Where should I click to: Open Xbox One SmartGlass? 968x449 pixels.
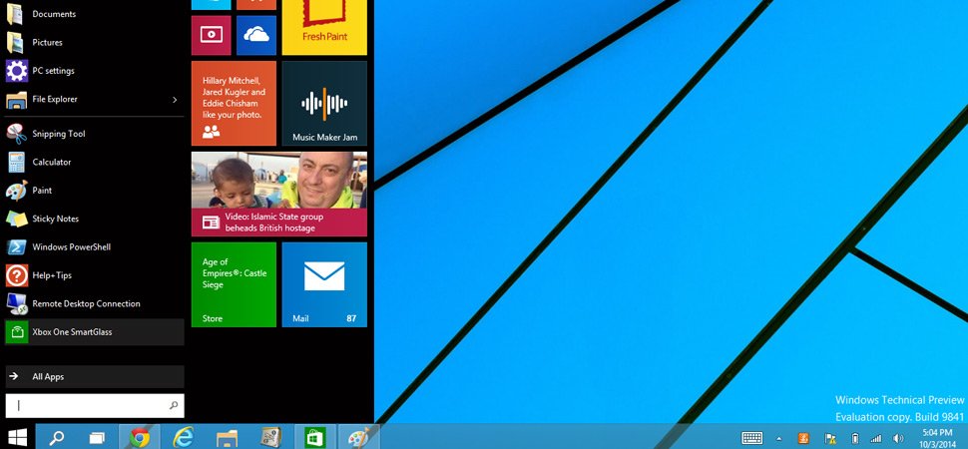click(x=95, y=332)
